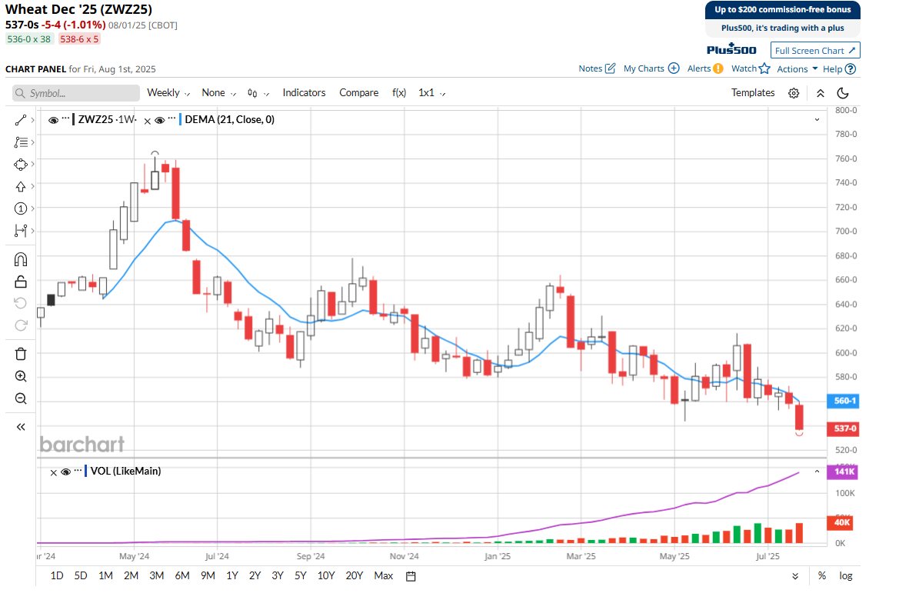Switch to dark mode with moon icon
The width and height of the screenshot is (899, 600).
pos(843,93)
